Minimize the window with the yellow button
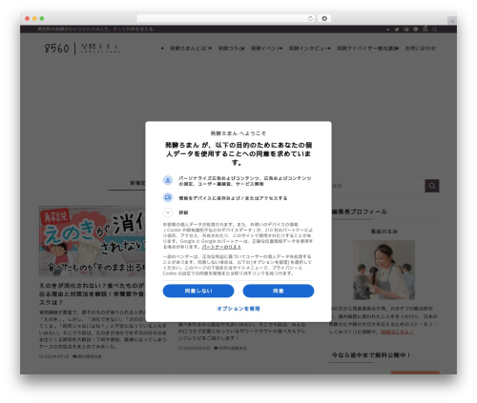Screen dimensions: 477x403 [x=34, y=18]
